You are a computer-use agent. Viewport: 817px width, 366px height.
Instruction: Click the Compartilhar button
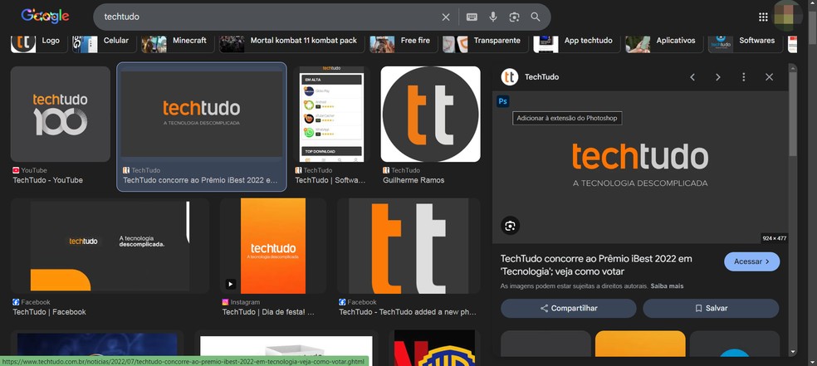569,308
